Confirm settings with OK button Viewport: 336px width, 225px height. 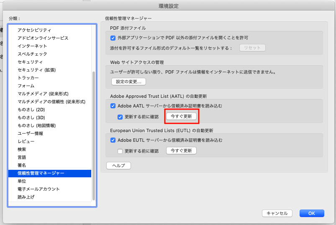click(x=312, y=213)
